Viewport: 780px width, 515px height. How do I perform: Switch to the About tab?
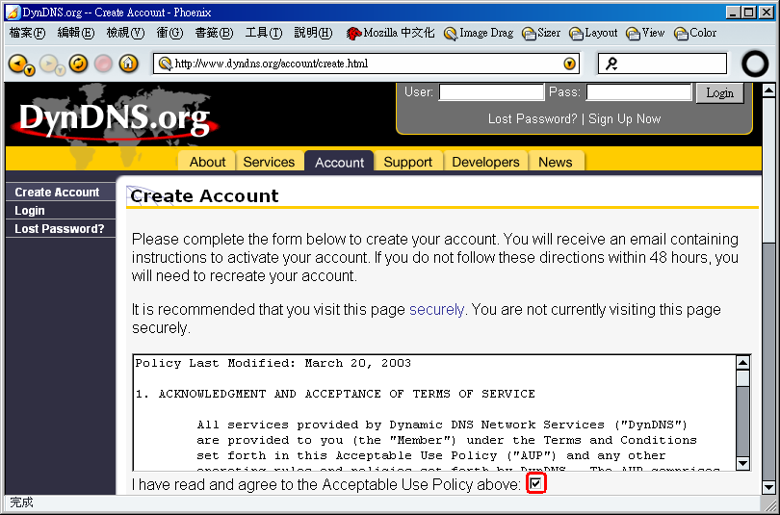207,162
